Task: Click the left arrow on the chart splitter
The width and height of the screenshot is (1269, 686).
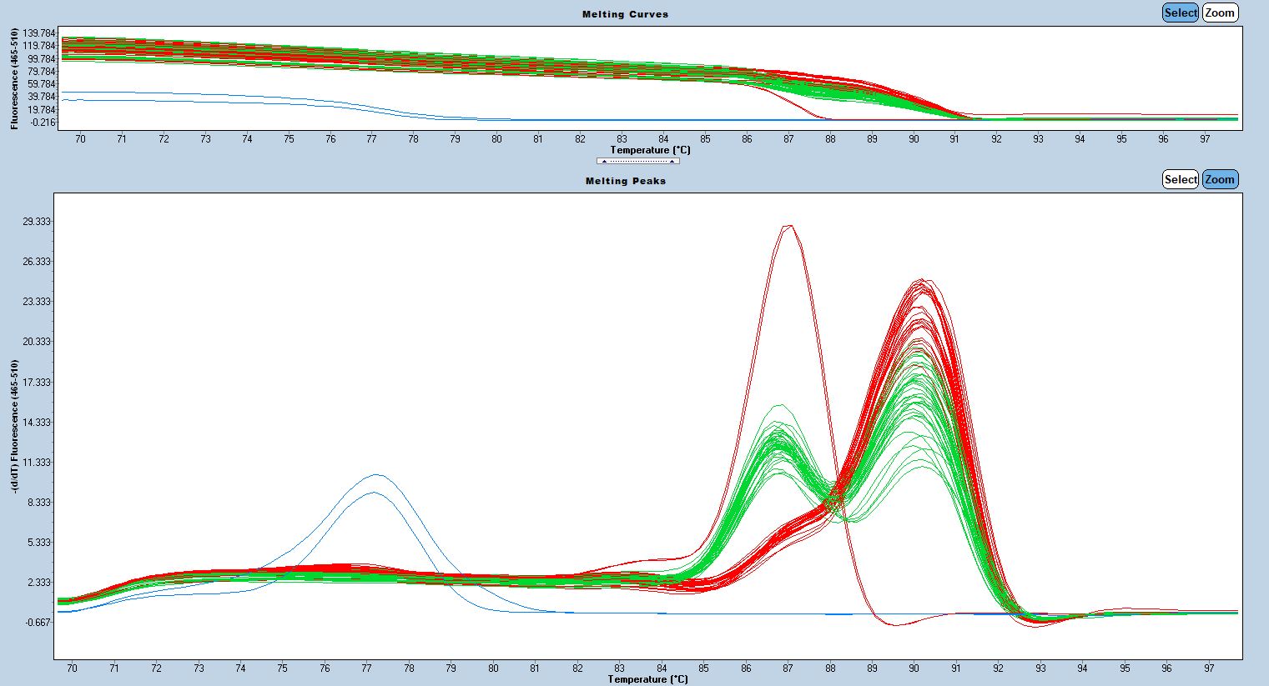Action: pos(604,161)
